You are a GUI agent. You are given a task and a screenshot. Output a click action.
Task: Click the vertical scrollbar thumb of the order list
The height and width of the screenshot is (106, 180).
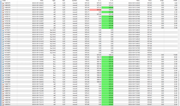[x=179, y=88]
